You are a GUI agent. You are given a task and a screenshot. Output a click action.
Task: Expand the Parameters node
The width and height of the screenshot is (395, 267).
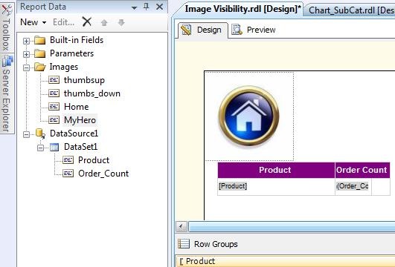[26, 54]
